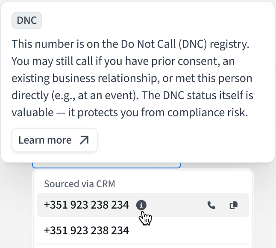Click the info icon beside the highlighted number
Image resolution: width=276 pixels, height=248 pixels.
pyautogui.click(x=141, y=205)
